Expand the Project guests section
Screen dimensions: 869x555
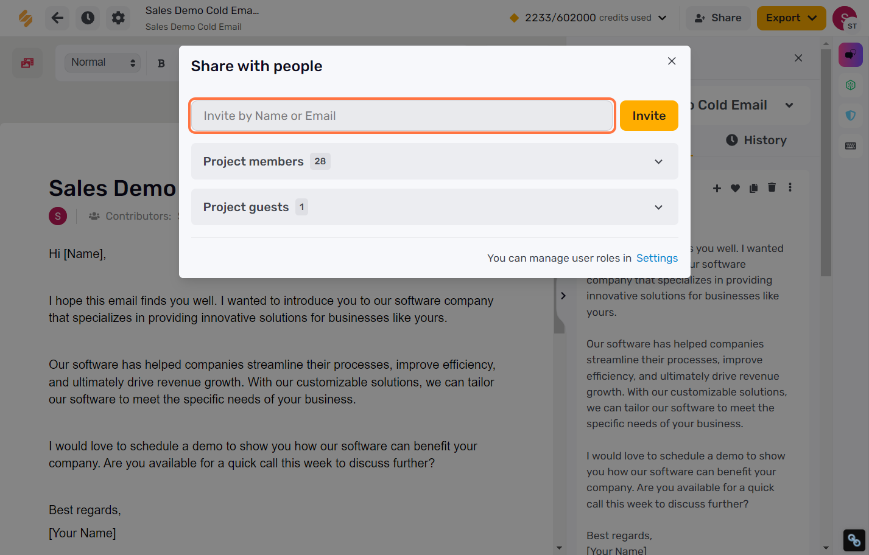point(435,207)
